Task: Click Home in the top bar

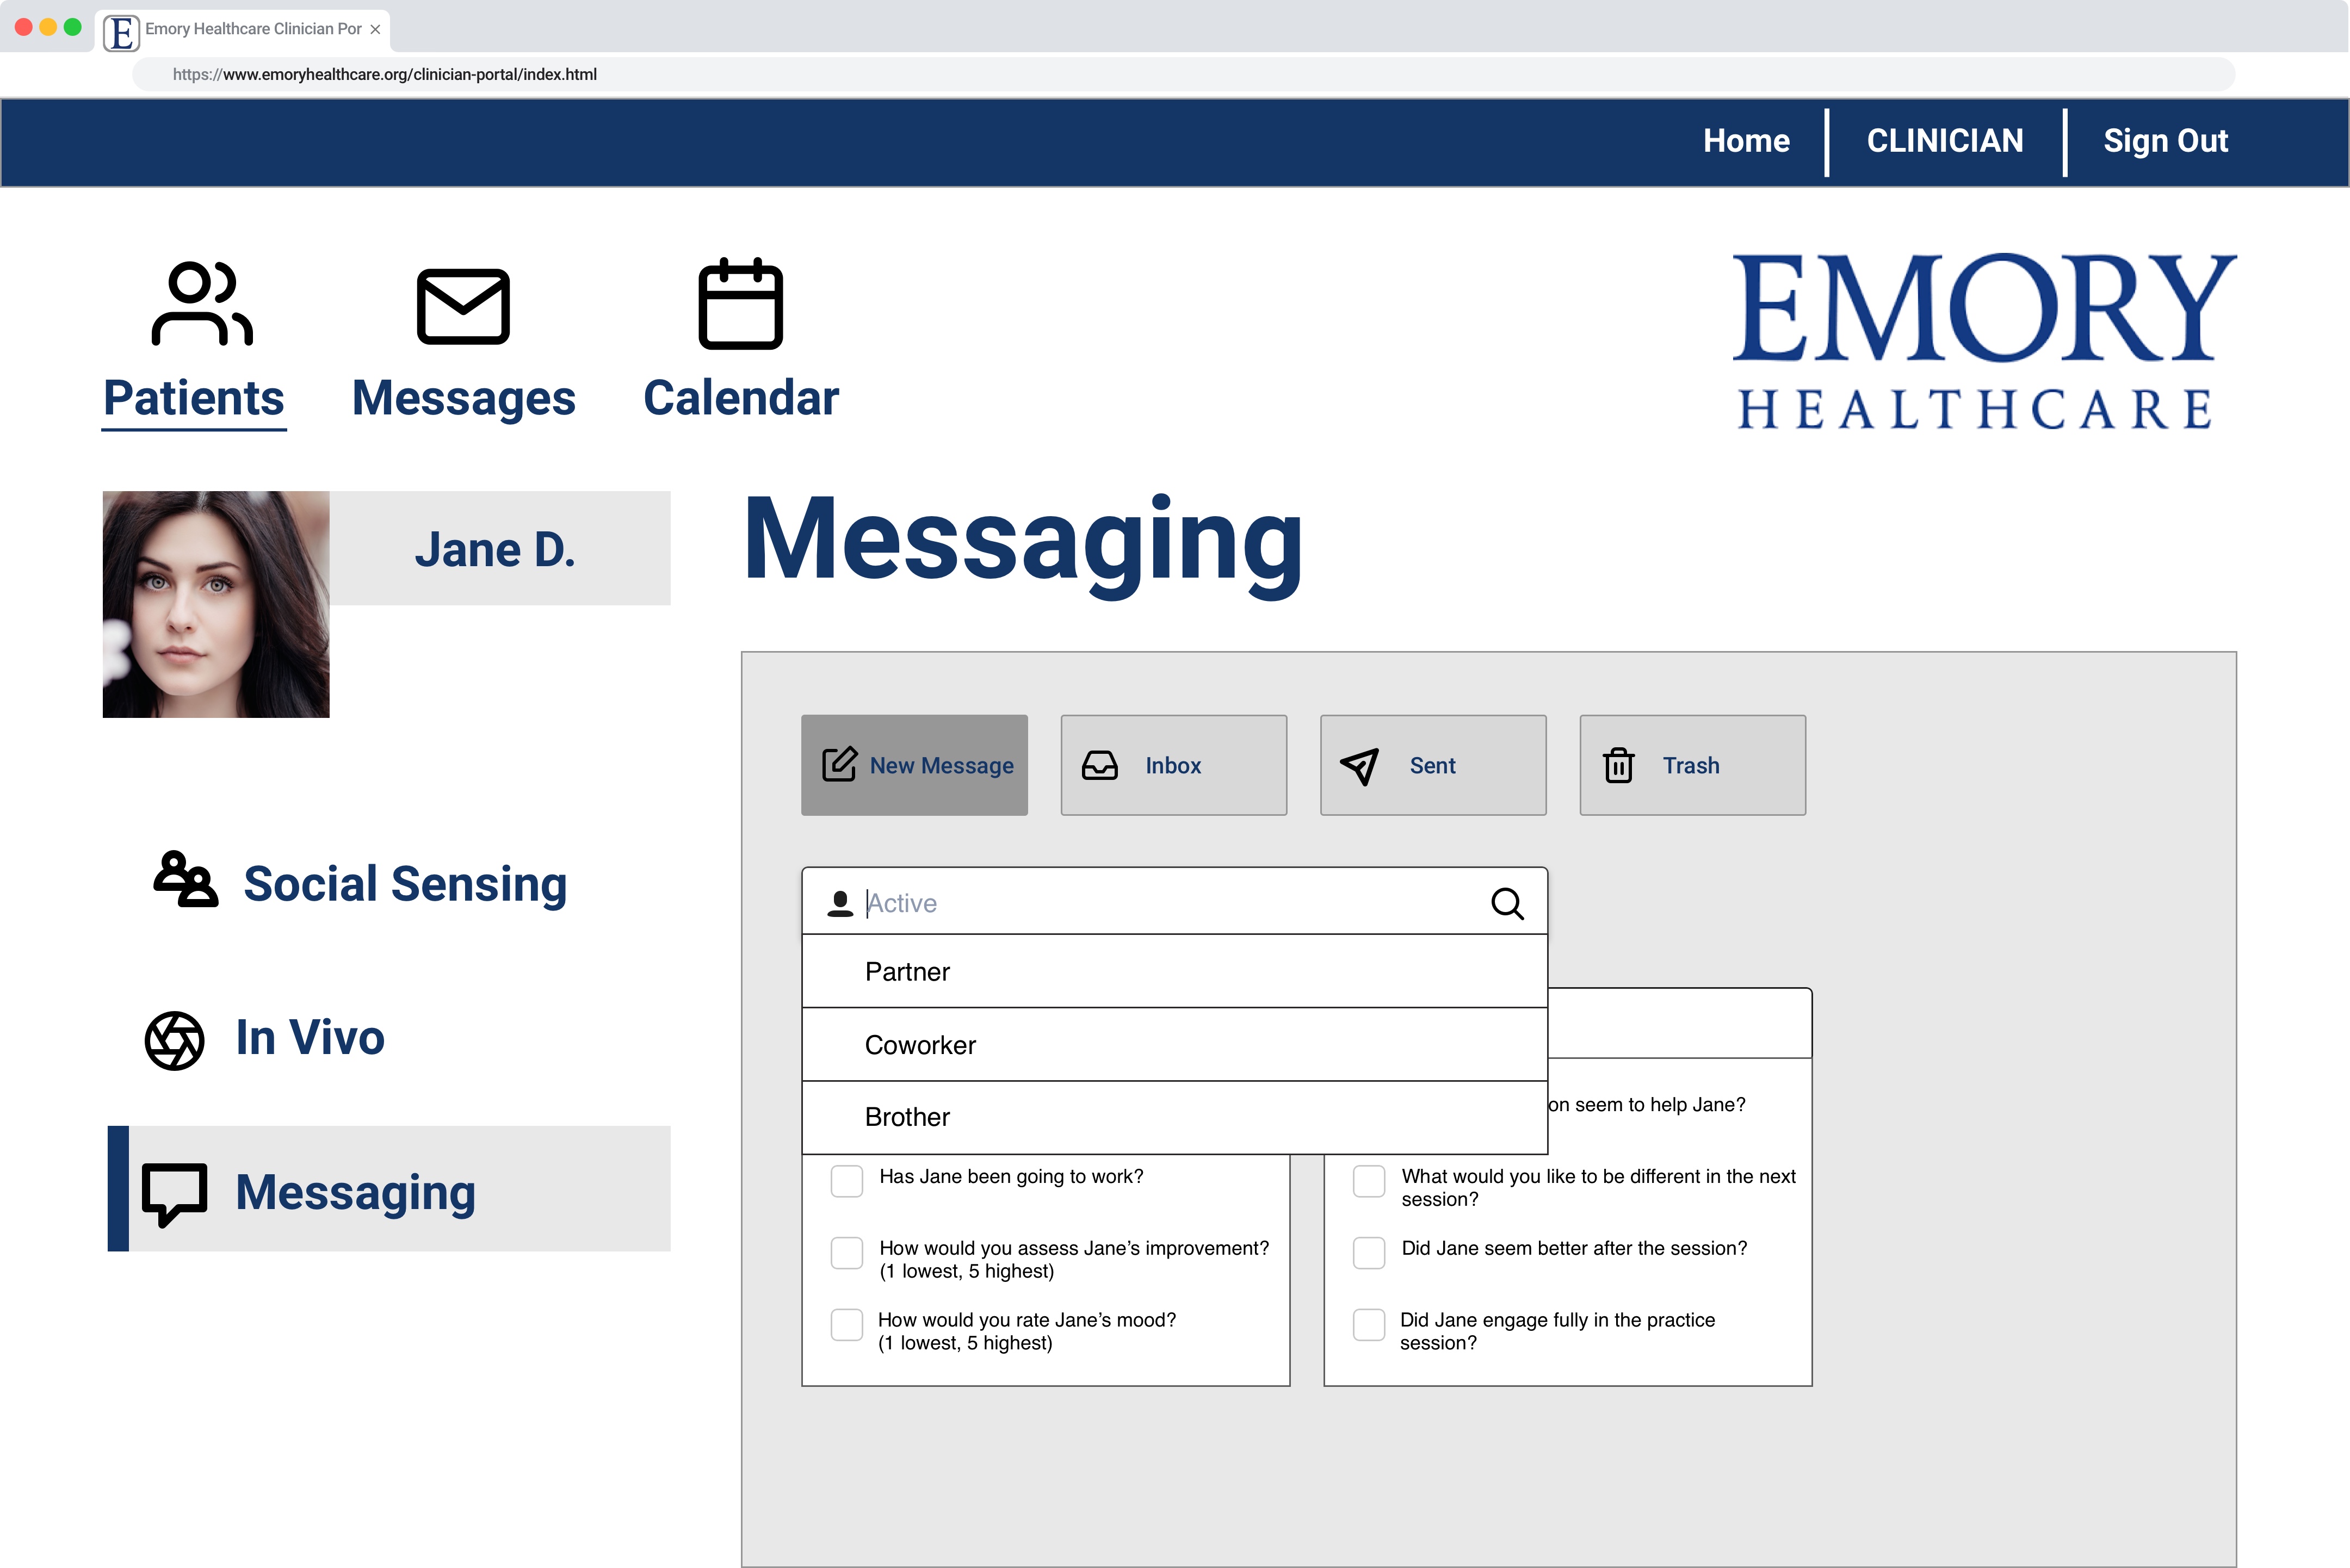Action: pyautogui.click(x=1746, y=141)
